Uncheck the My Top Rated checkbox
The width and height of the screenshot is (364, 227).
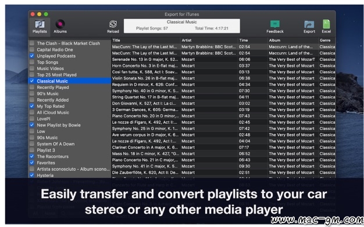(x=32, y=106)
